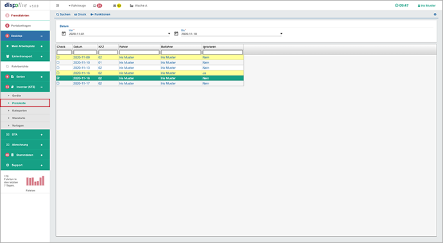This screenshot has width=443, height=243.
Task: Click the clock icon showing 09:47
Action: (396, 5)
